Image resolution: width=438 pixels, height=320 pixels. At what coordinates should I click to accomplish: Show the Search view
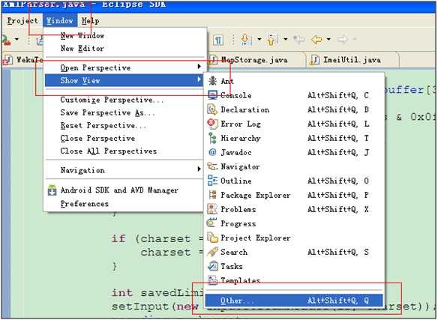pyautogui.click(x=295, y=252)
